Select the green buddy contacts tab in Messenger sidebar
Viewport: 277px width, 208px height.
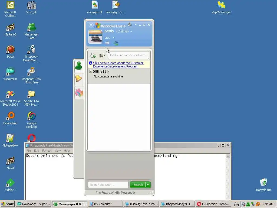pyautogui.click(x=79, y=66)
